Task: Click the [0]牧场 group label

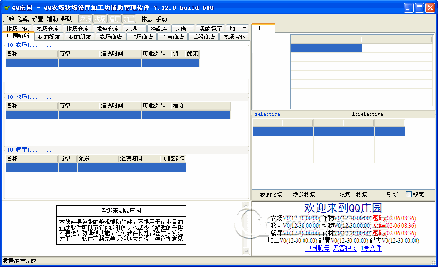Action: 31,97
